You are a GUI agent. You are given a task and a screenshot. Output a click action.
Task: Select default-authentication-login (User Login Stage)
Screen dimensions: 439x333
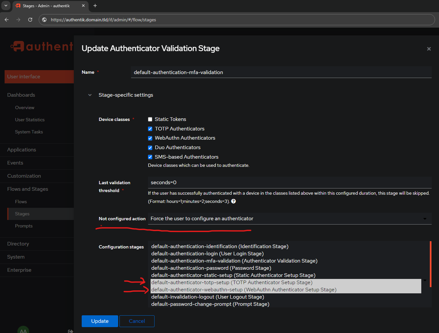pos(286,254)
